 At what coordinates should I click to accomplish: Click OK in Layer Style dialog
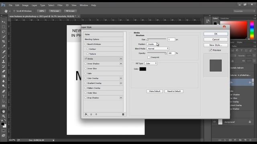click(x=216, y=34)
